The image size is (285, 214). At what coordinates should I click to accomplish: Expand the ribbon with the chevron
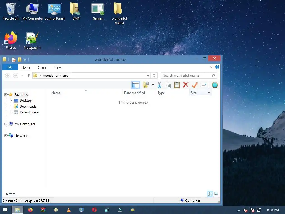click(211, 67)
